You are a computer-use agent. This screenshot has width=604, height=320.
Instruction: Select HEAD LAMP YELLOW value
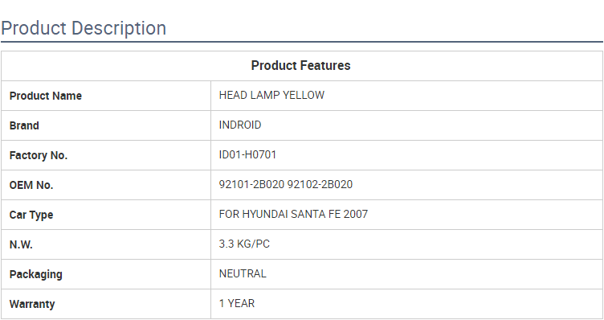[x=271, y=95]
